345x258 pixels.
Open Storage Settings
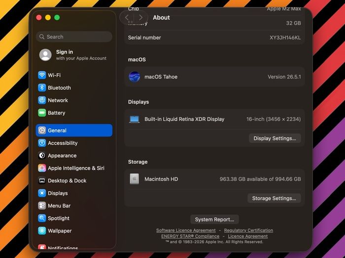coord(274,198)
